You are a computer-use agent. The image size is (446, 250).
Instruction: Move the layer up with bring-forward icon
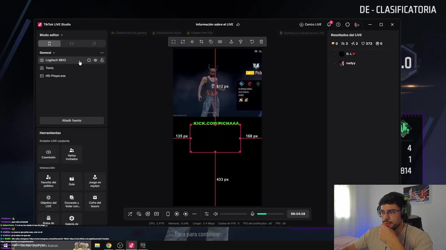[x=231, y=42]
